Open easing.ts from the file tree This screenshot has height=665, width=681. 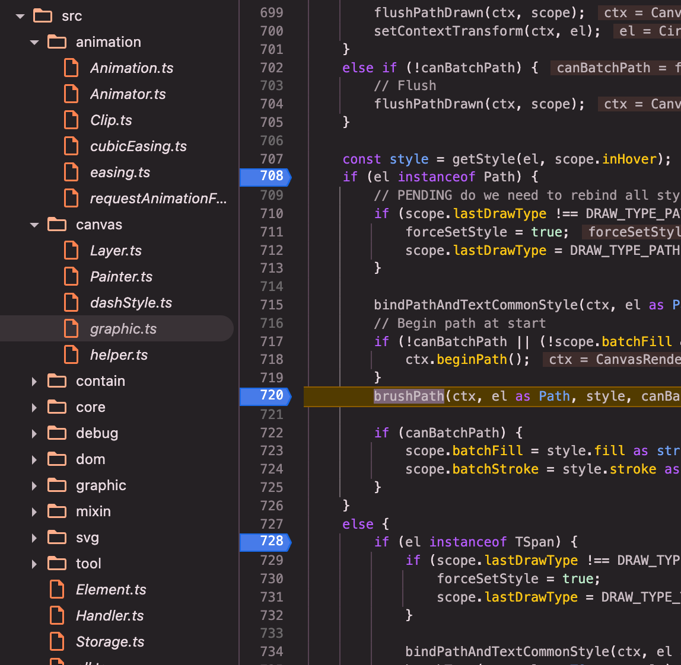[120, 172]
